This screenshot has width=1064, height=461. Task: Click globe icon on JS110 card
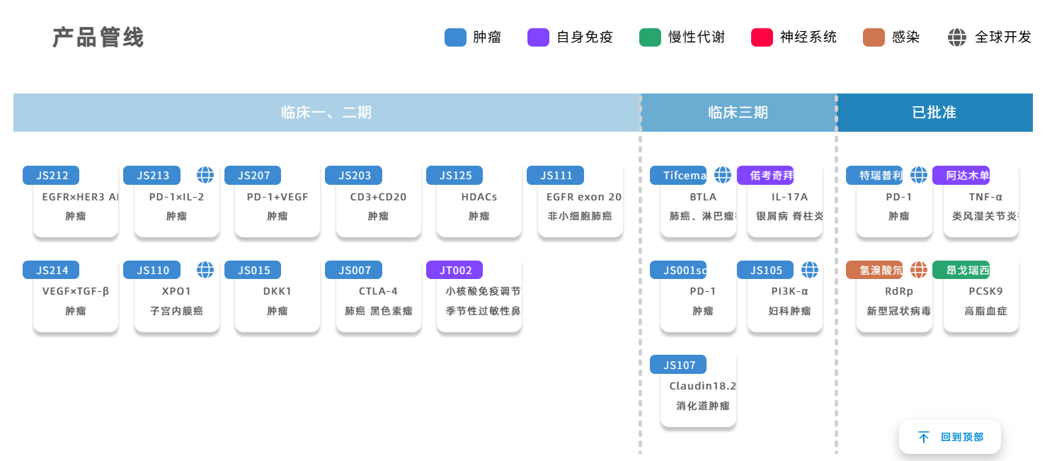(205, 270)
